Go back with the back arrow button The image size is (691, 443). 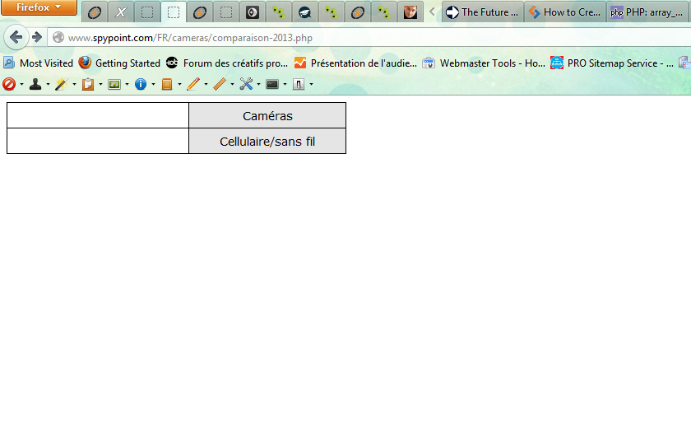[x=16, y=37]
